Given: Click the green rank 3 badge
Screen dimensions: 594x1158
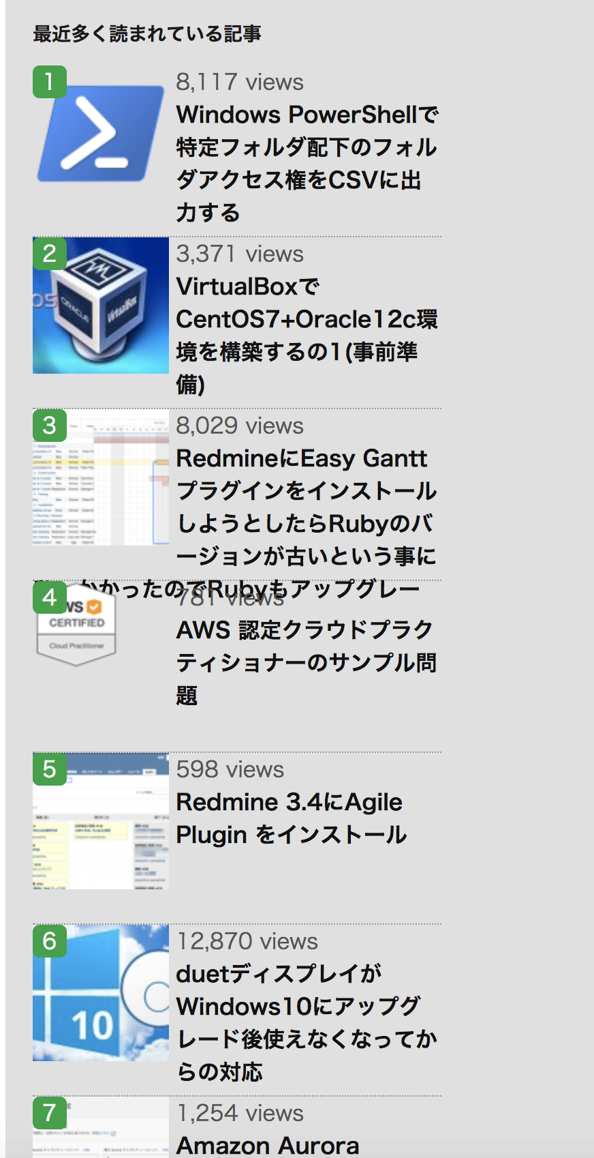Looking at the screenshot, I should pyautogui.click(x=50, y=426).
